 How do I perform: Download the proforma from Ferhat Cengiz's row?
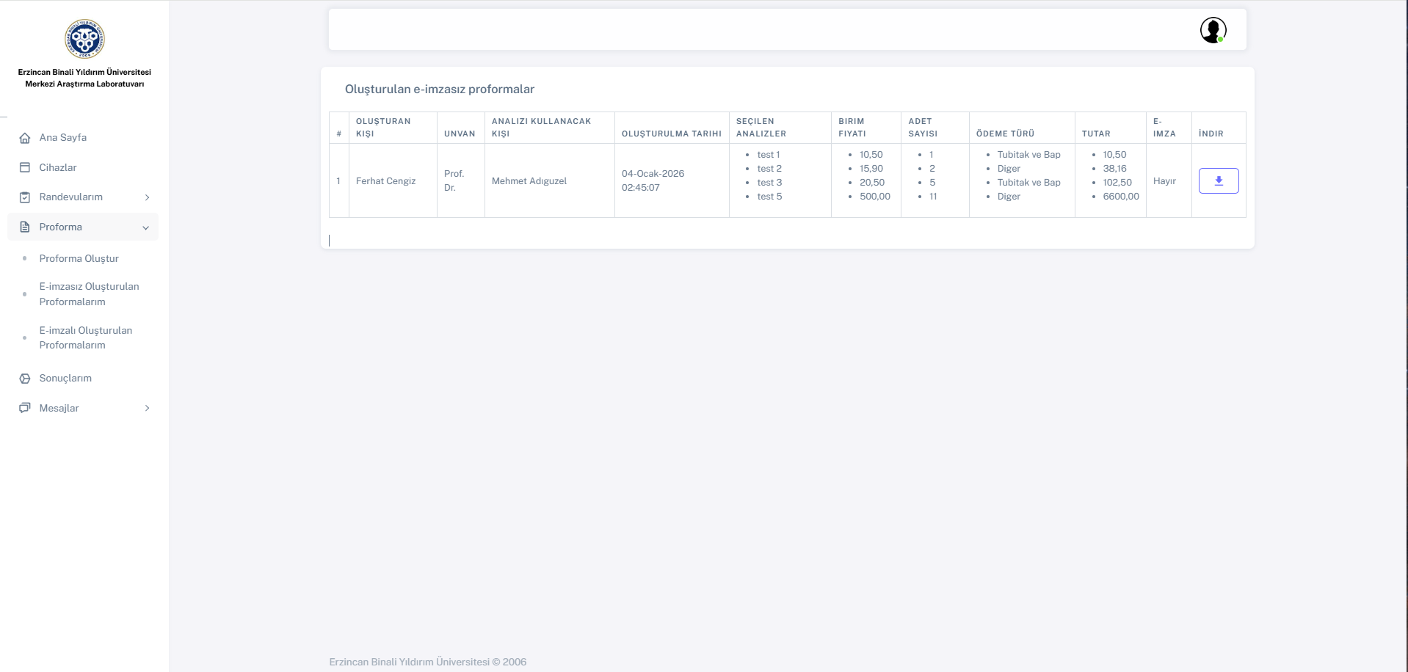tap(1218, 180)
